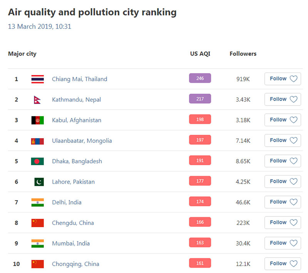Click the India flag beside Delhi
The width and height of the screenshot is (308, 273).
[x=37, y=203]
